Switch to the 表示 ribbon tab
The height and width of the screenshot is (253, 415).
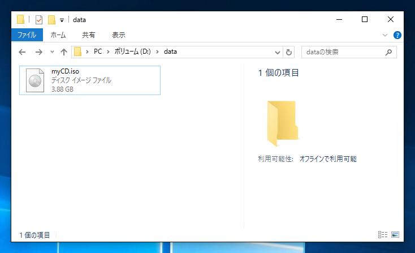[x=118, y=35]
